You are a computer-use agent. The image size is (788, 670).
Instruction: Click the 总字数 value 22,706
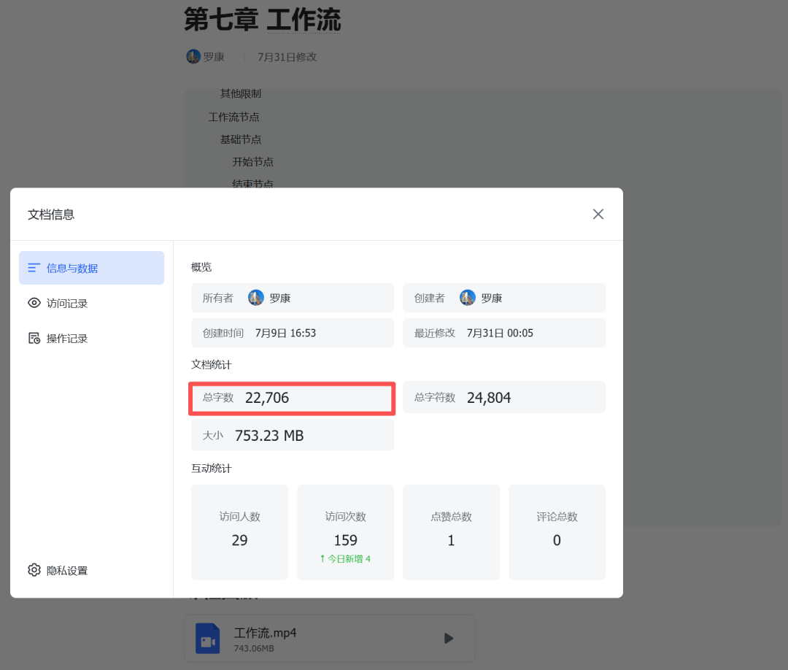(x=267, y=398)
